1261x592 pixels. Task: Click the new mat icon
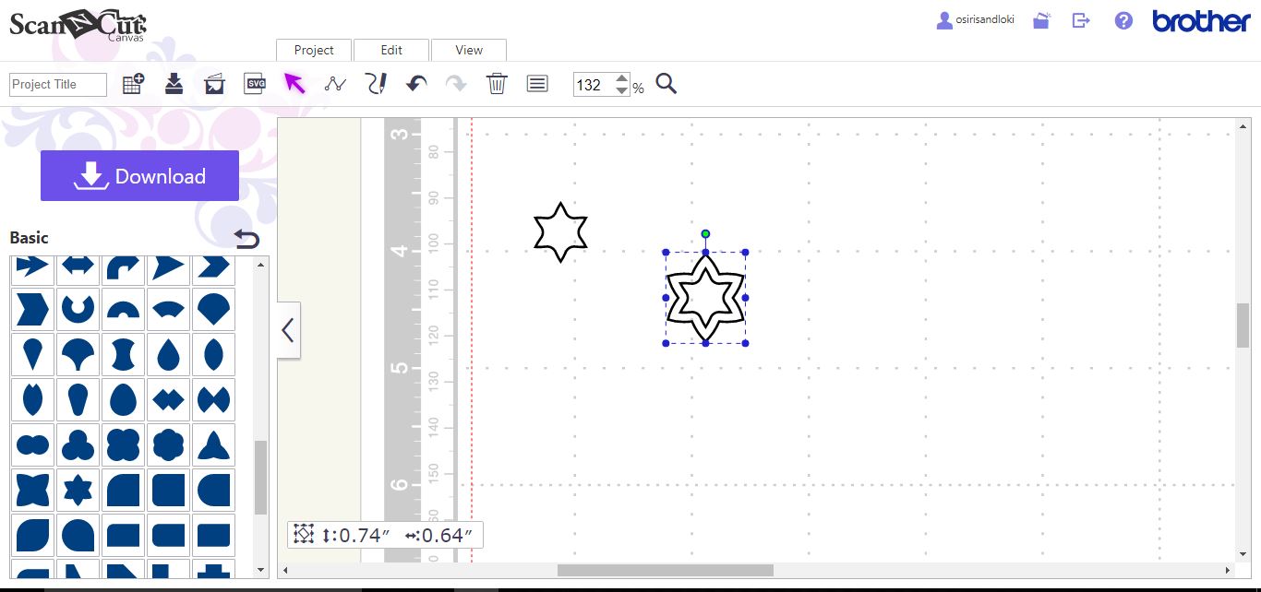[132, 82]
